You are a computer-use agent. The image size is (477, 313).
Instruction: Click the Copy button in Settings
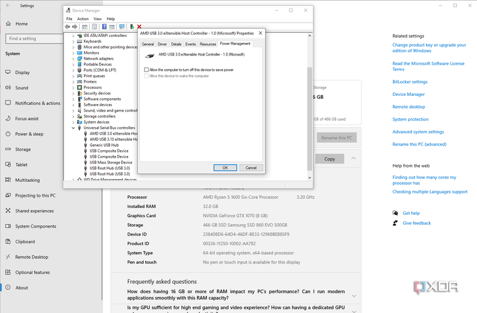pos(330,159)
